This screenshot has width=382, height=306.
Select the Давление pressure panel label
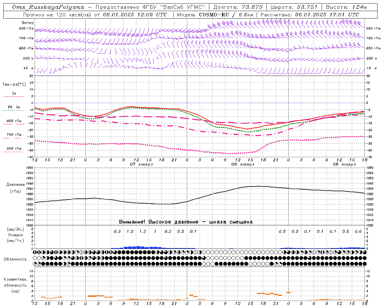(x=16, y=185)
